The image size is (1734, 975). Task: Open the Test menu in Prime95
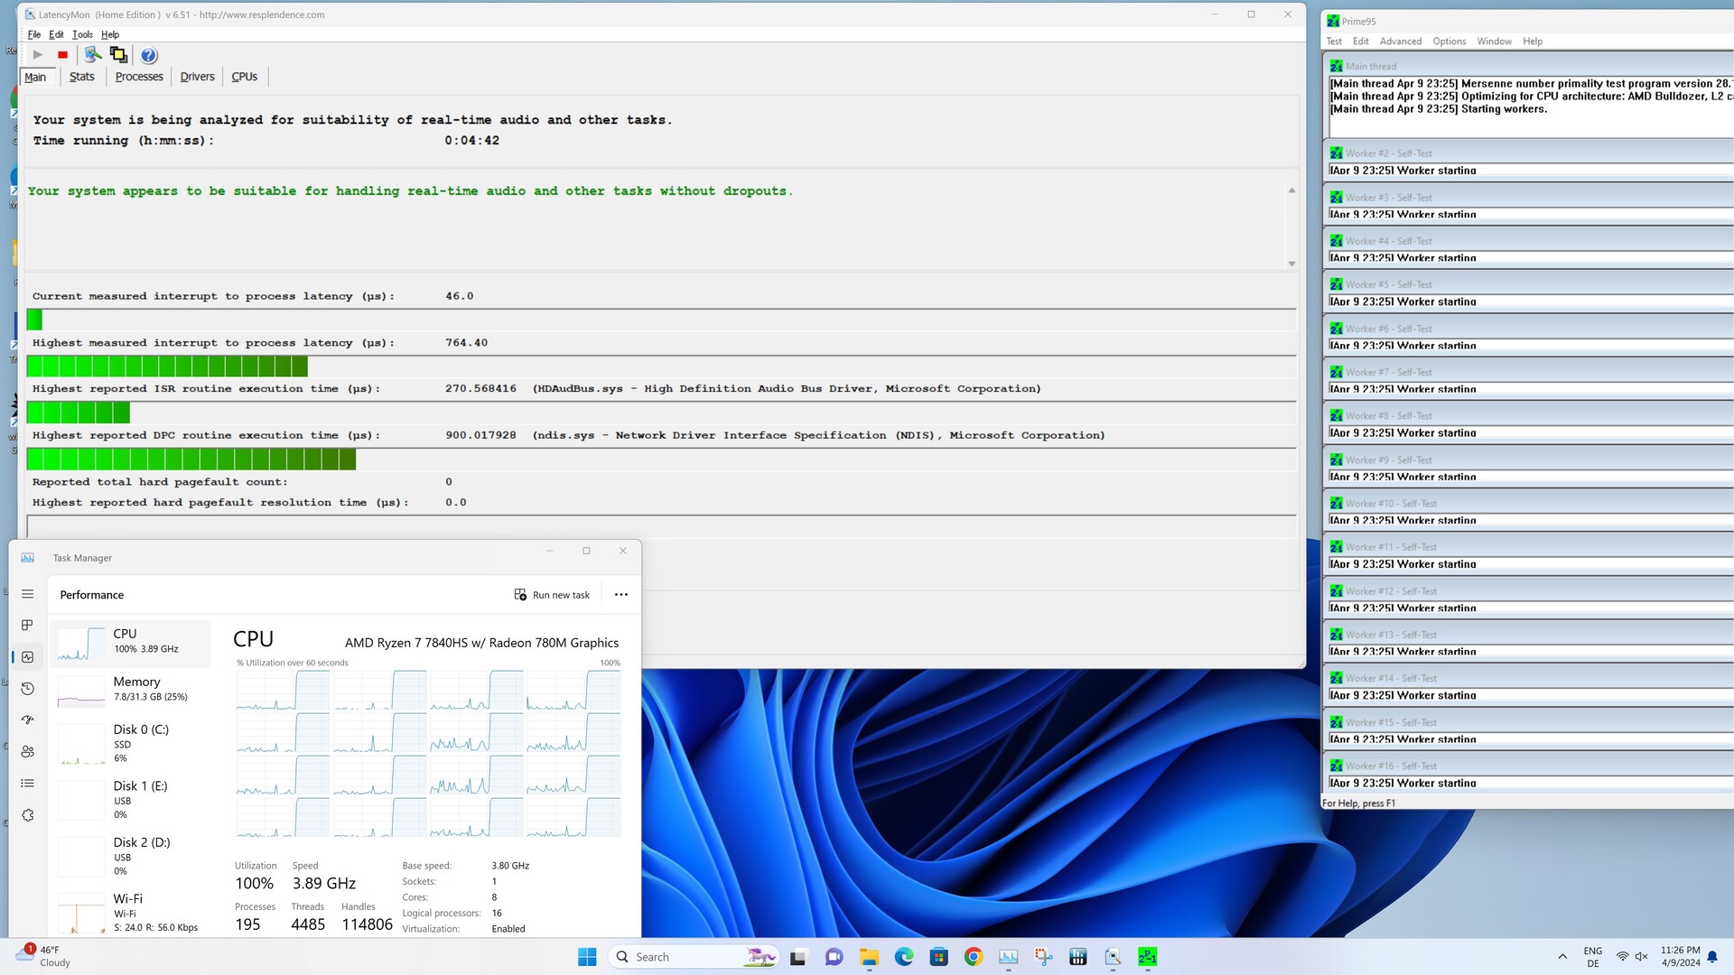[x=1334, y=42]
